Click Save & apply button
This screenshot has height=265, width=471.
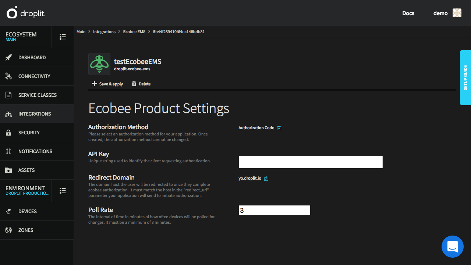click(x=107, y=84)
